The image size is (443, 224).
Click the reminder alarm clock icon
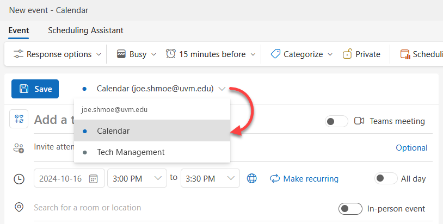coord(171,54)
